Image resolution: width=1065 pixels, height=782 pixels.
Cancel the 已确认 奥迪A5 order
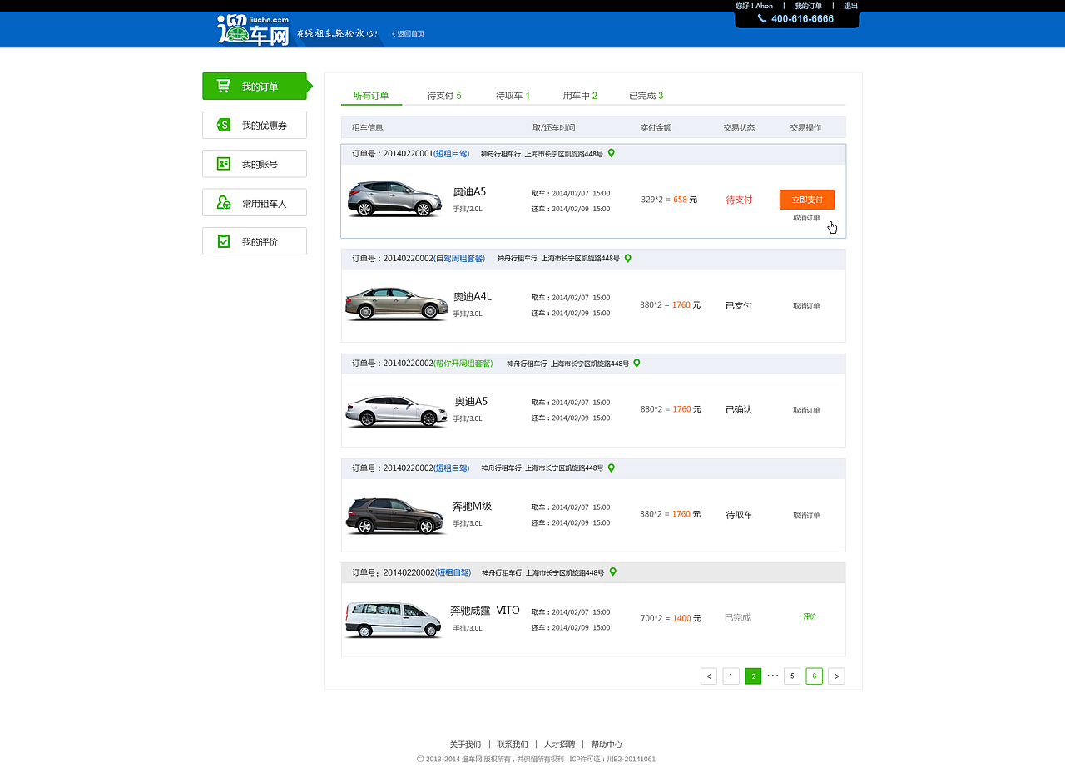[x=806, y=410]
